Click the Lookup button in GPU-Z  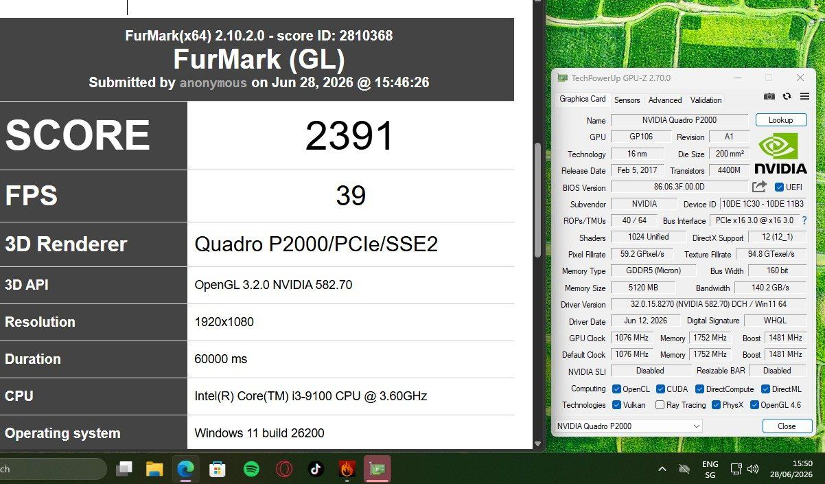(x=780, y=120)
